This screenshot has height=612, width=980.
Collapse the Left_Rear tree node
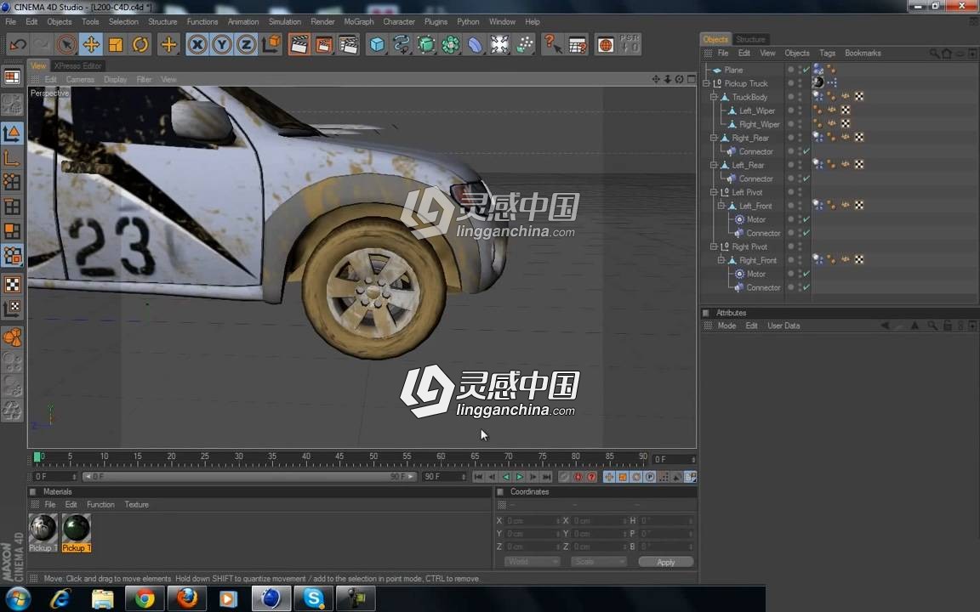[714, 165]
